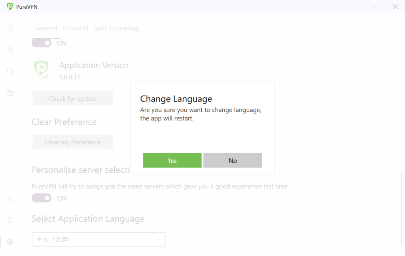This screenshot has width=405, height=256.
Task: Open the bell notifications sidebar icon
Action: click(10, 220)
